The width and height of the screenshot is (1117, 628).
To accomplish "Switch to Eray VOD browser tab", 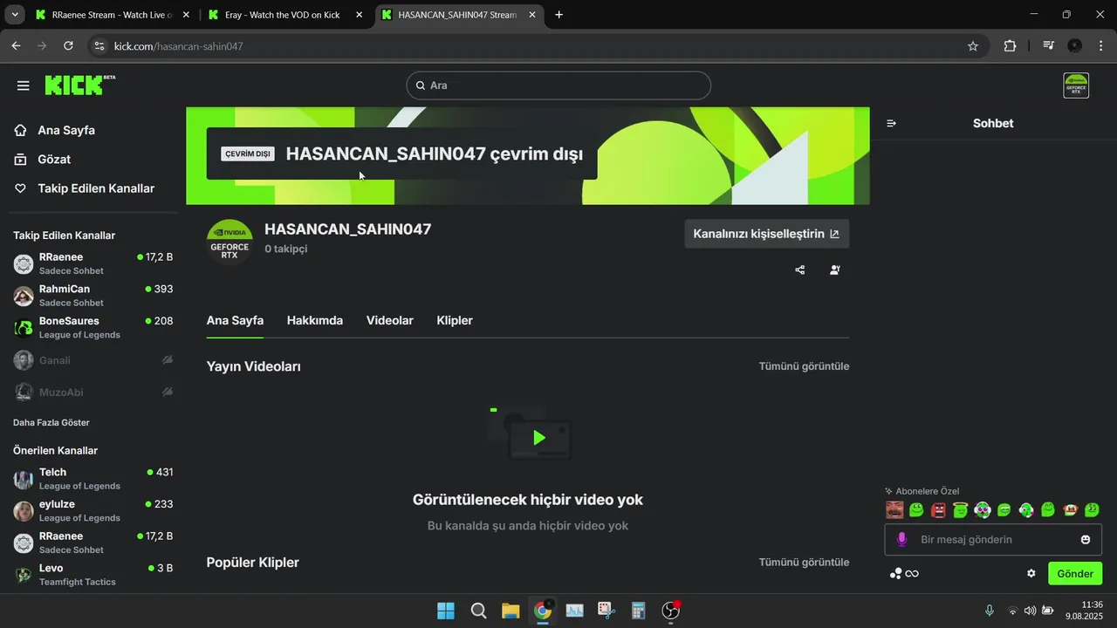I will tap(285, 15).
